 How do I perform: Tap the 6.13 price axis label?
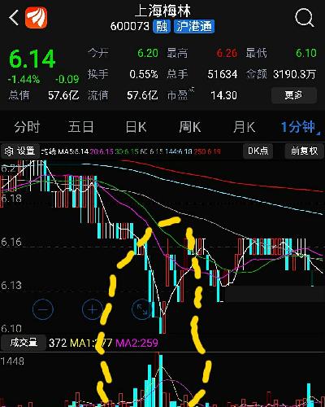pos(11,286)
